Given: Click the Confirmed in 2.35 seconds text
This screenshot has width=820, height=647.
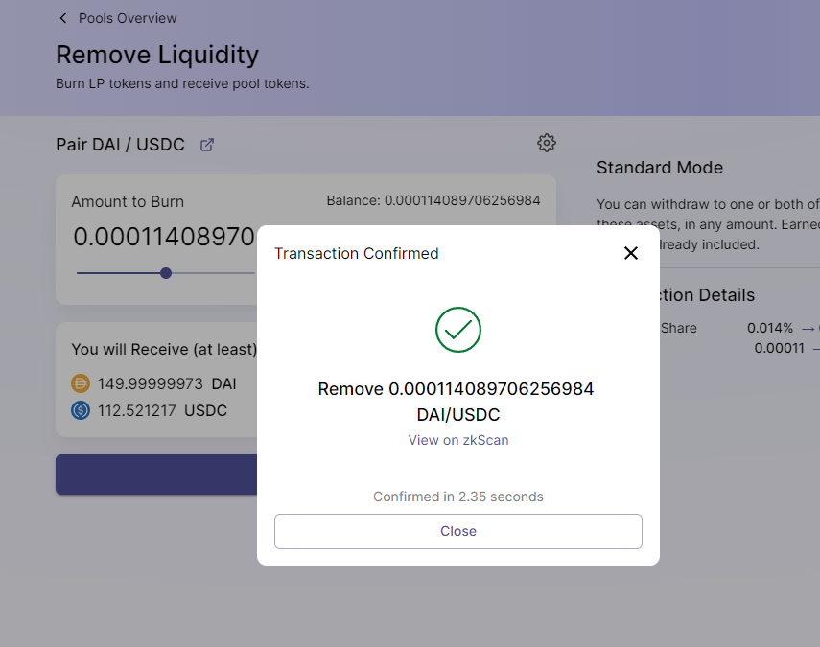Looking at the screenshot, I should 458,497.
